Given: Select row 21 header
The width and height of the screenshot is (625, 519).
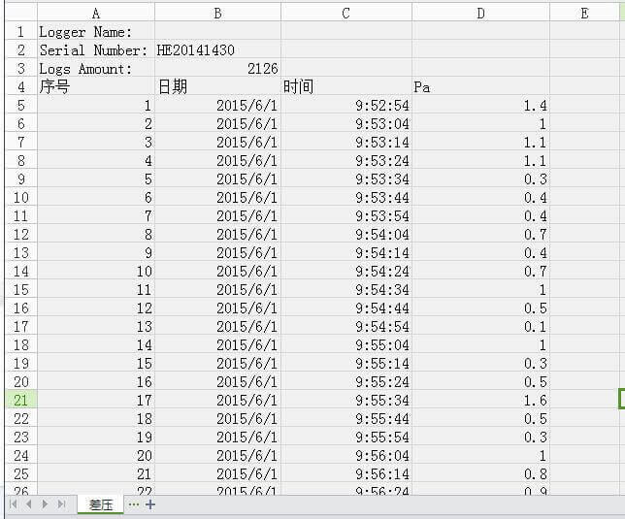Looking at the screenshot, I should 20,400.
